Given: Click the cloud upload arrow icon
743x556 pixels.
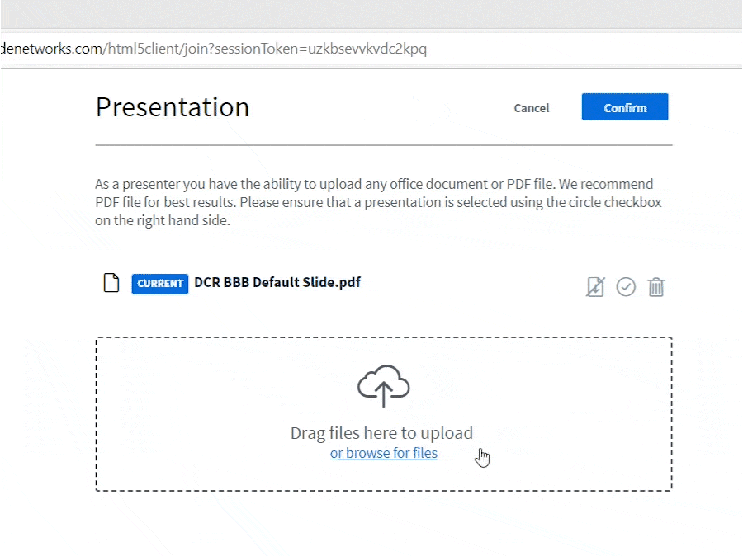Looking at the screenshot, I should pyautogui.click(x=383, y=386).
